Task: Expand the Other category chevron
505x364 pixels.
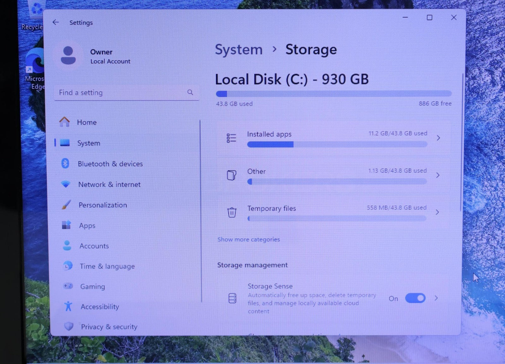Action: coord(438,175)
